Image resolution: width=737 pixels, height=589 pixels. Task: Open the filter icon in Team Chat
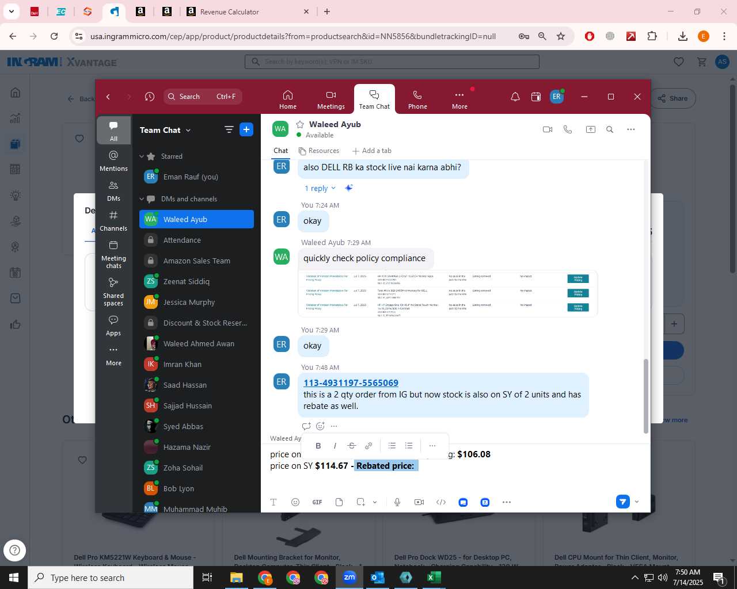[229, 130]
